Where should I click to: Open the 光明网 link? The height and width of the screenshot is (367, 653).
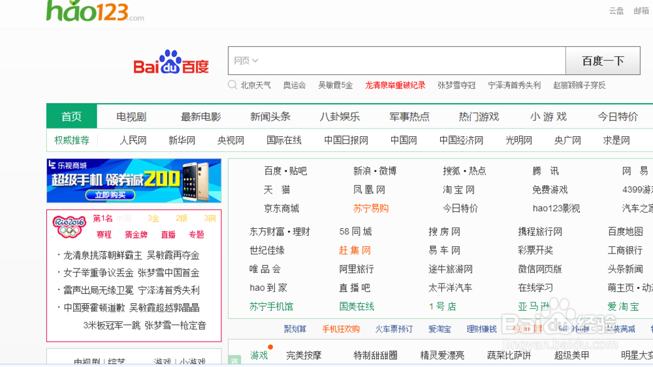coord(519,141)
